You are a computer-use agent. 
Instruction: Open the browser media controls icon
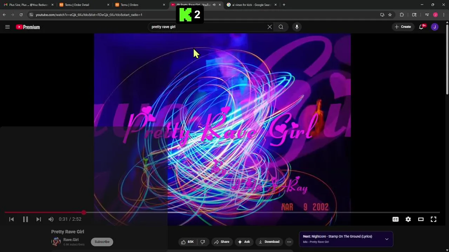427,15
